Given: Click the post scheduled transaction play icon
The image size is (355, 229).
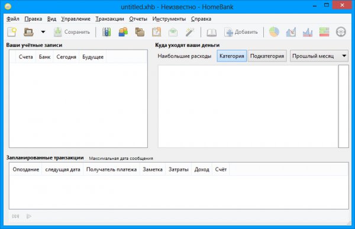Looking at the screenshot, I should (29, 216).
